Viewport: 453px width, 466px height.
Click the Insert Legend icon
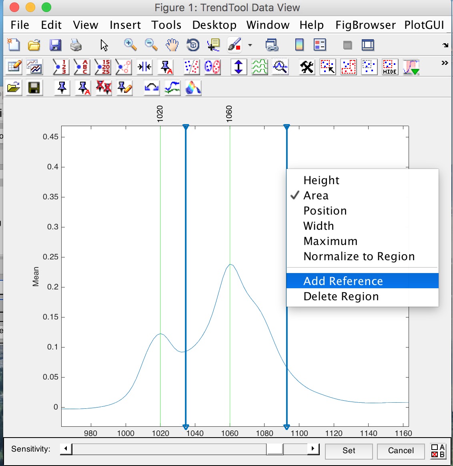320,45
